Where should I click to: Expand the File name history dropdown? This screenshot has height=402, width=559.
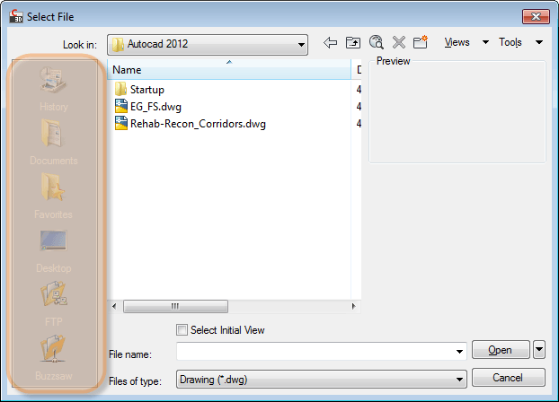pos(459,352)
